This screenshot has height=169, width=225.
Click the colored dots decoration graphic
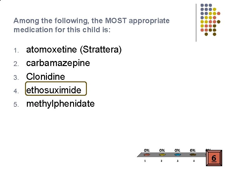210,20
